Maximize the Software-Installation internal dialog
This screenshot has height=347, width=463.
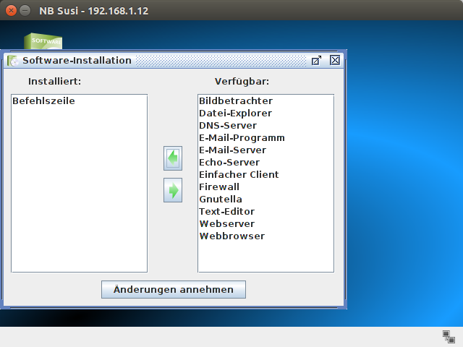tap(316, 61)
